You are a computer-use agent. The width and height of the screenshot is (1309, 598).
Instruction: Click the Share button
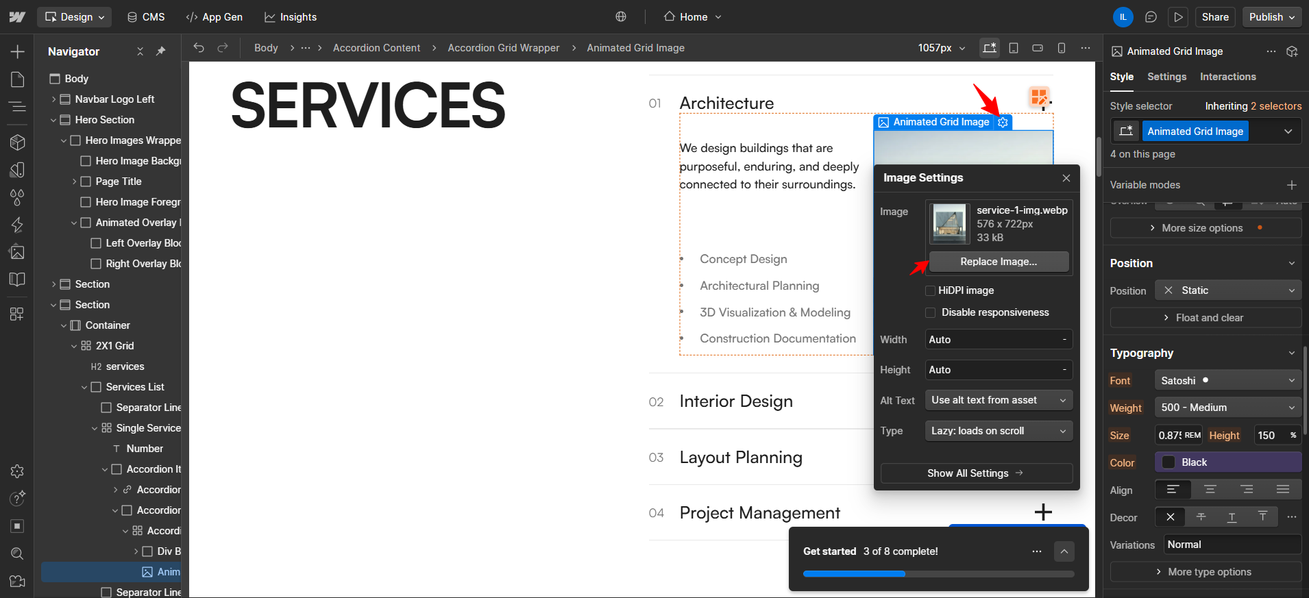[1215, 17]
